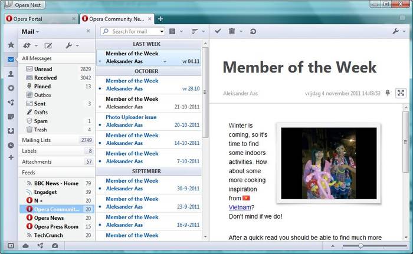Open the Contacts panel in sidebar

point(11,74)
